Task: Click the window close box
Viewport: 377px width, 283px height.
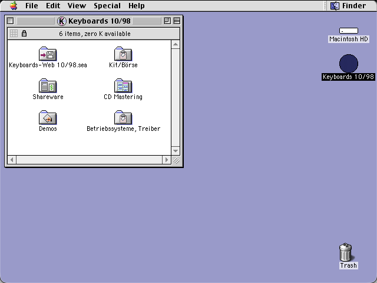Action: click(x=11, y=21)
